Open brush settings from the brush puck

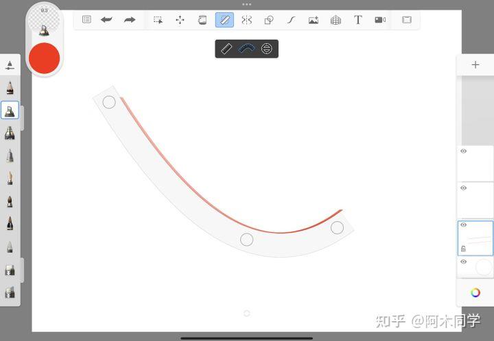[x=44, y=20]
